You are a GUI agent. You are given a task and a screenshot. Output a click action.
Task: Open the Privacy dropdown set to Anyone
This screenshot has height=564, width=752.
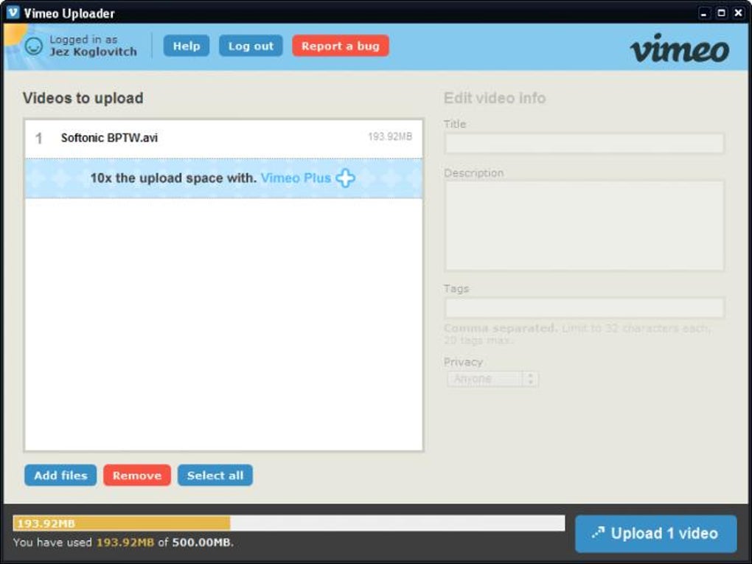pyautogui.click(x=487, y=378)
